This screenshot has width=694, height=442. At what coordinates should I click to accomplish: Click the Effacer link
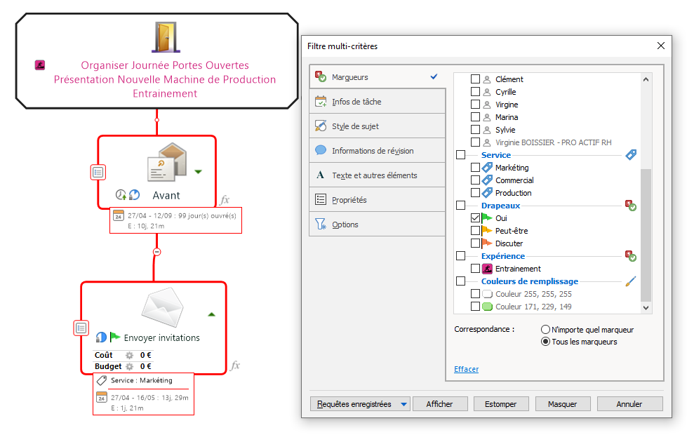(466, 369)
